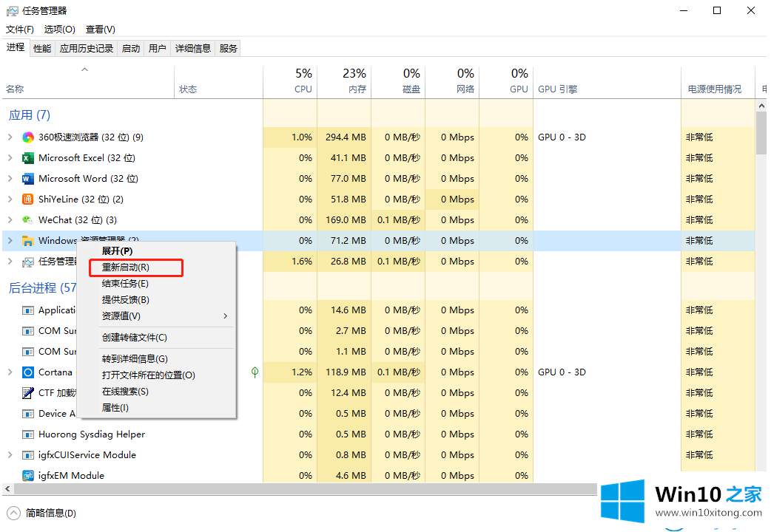Click the horizontal scrollbar track

[x=305, y=488]
